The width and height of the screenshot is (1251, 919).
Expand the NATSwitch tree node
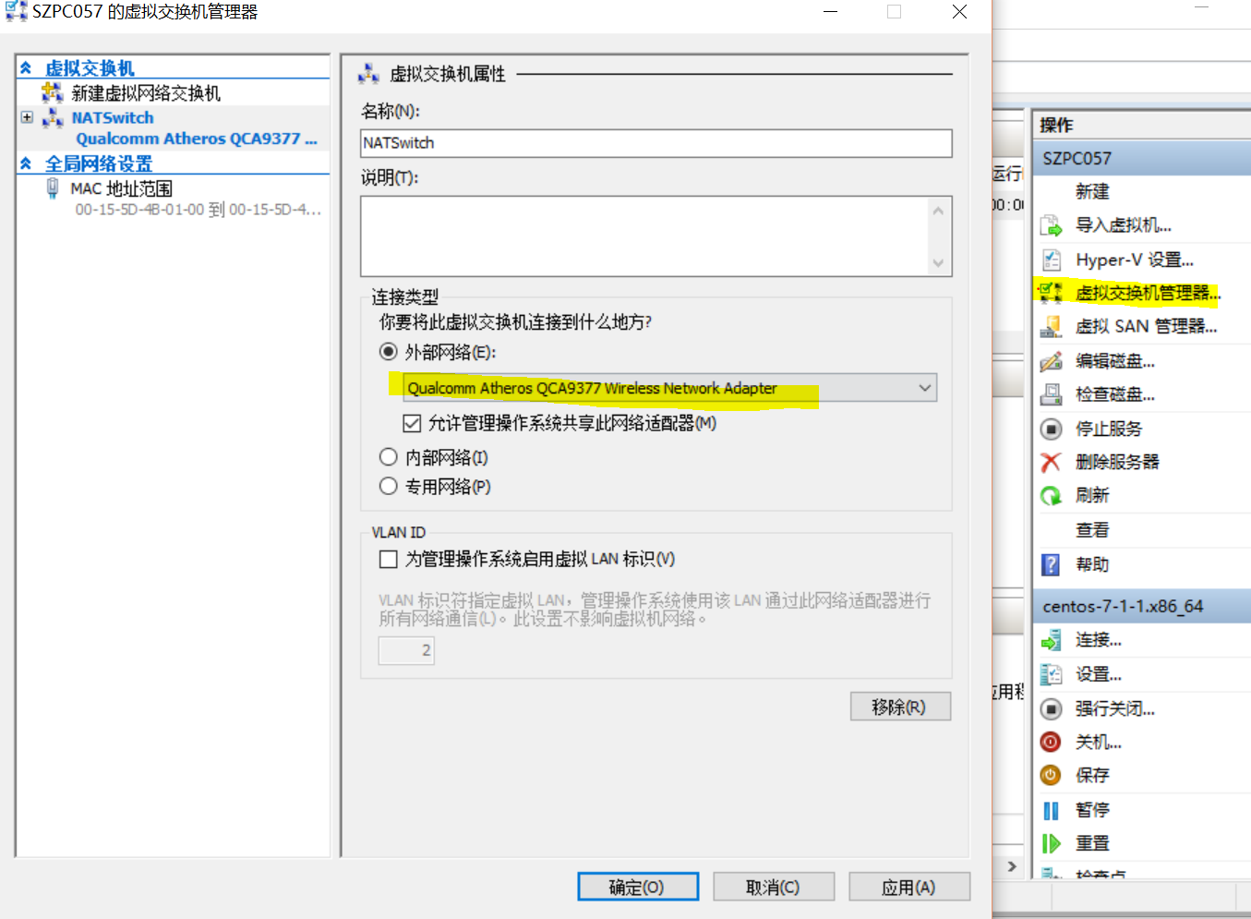pyautogui.click(x=27, y=117)
